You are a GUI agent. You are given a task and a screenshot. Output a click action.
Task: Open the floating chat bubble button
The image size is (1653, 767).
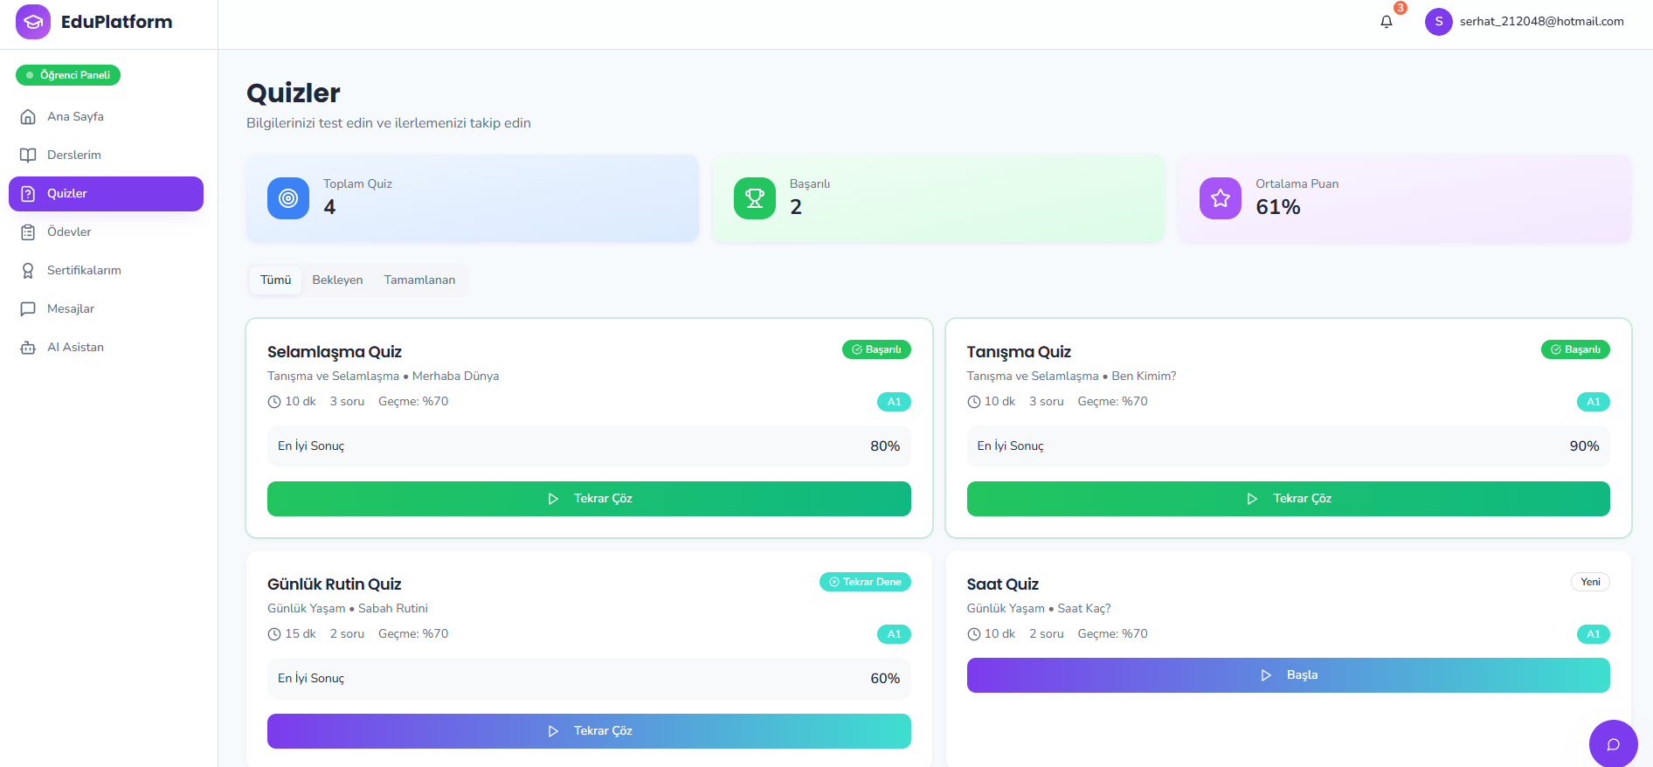coord(1613,743)
